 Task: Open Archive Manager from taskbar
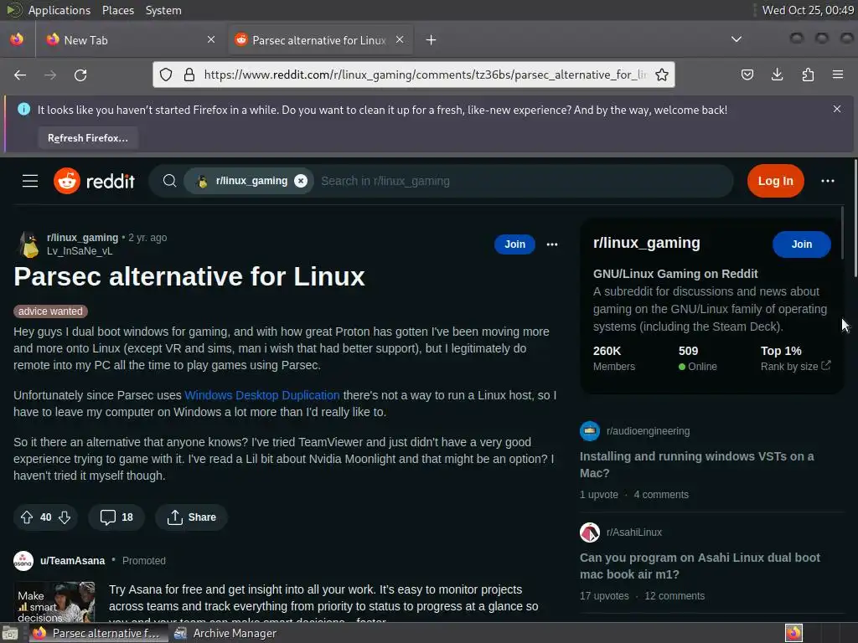tap(225, 633)
